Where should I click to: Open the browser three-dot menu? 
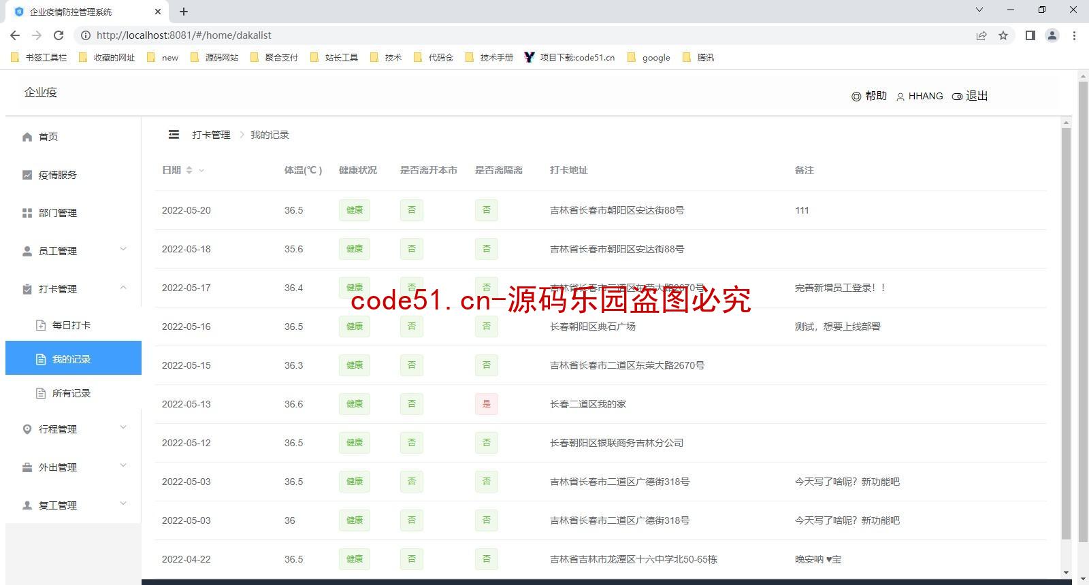[1074, 35]
